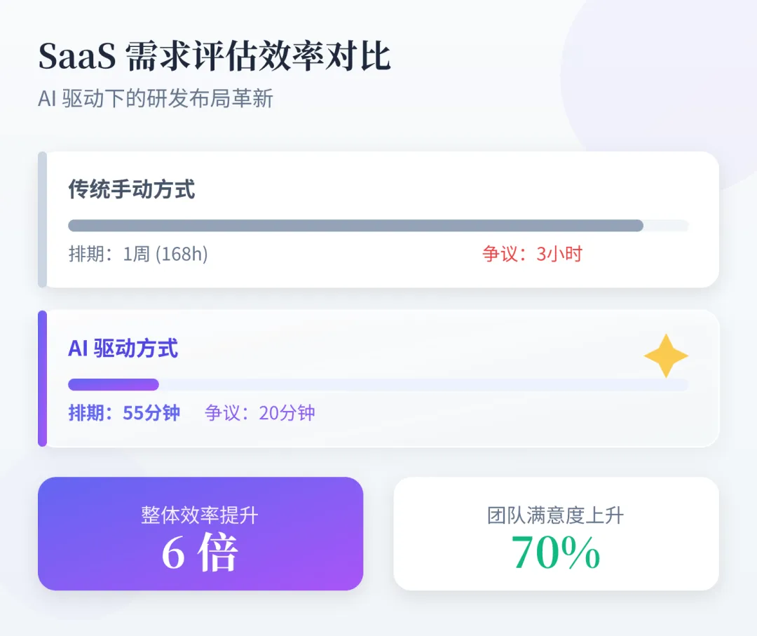Screen dimensions: 757x636
Task: Click the red 争议：3小时 label
Action: tap(533, 254)
